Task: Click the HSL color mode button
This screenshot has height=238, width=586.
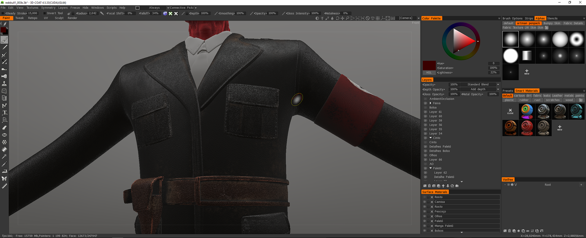Action: coord(429,73)
